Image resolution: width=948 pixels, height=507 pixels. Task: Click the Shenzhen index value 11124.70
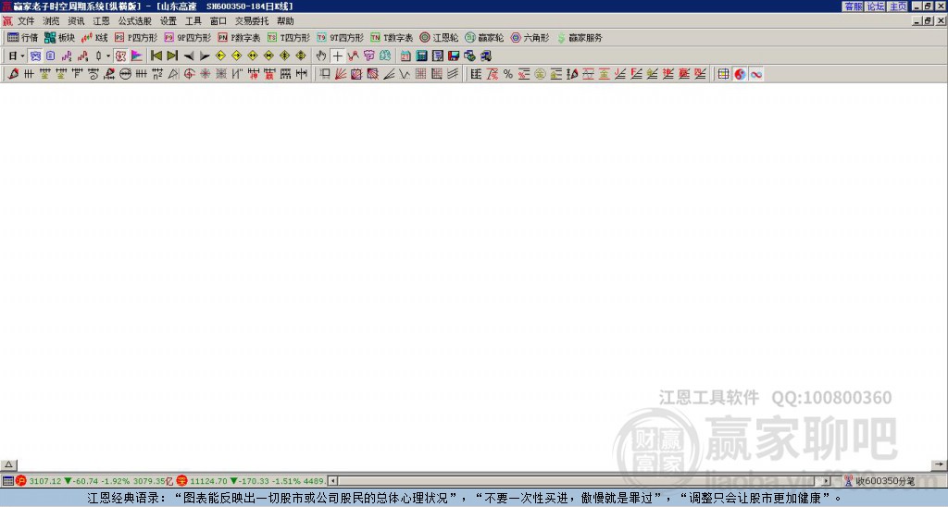click(208, 481)
